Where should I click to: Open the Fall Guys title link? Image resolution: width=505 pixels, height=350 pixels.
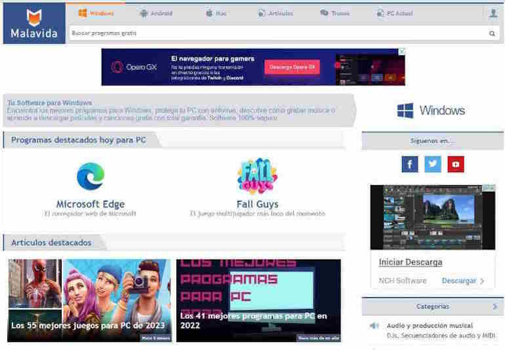tap(257, 204)
